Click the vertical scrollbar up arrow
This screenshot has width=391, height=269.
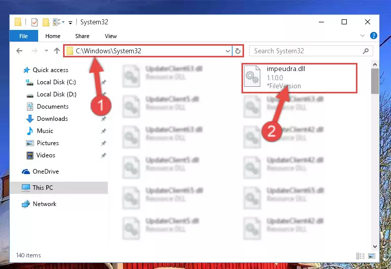(375, 64)
